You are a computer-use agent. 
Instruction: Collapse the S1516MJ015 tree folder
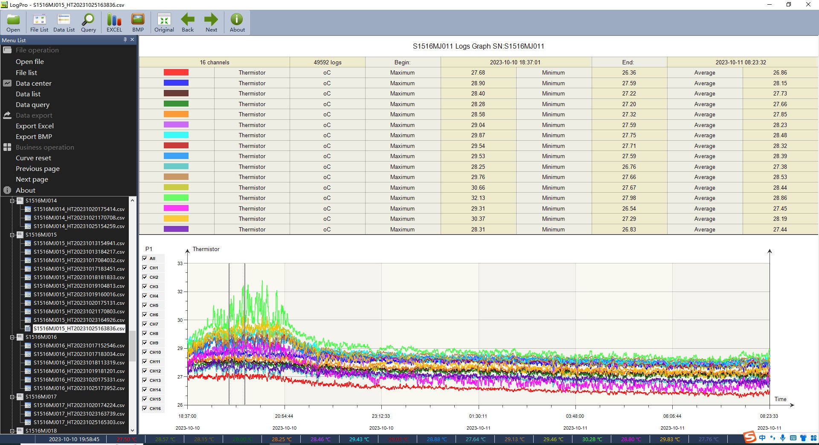[x=12, y=235]
